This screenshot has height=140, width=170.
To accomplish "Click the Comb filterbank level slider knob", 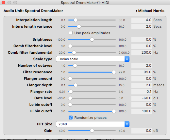I will tap(70, 46).
